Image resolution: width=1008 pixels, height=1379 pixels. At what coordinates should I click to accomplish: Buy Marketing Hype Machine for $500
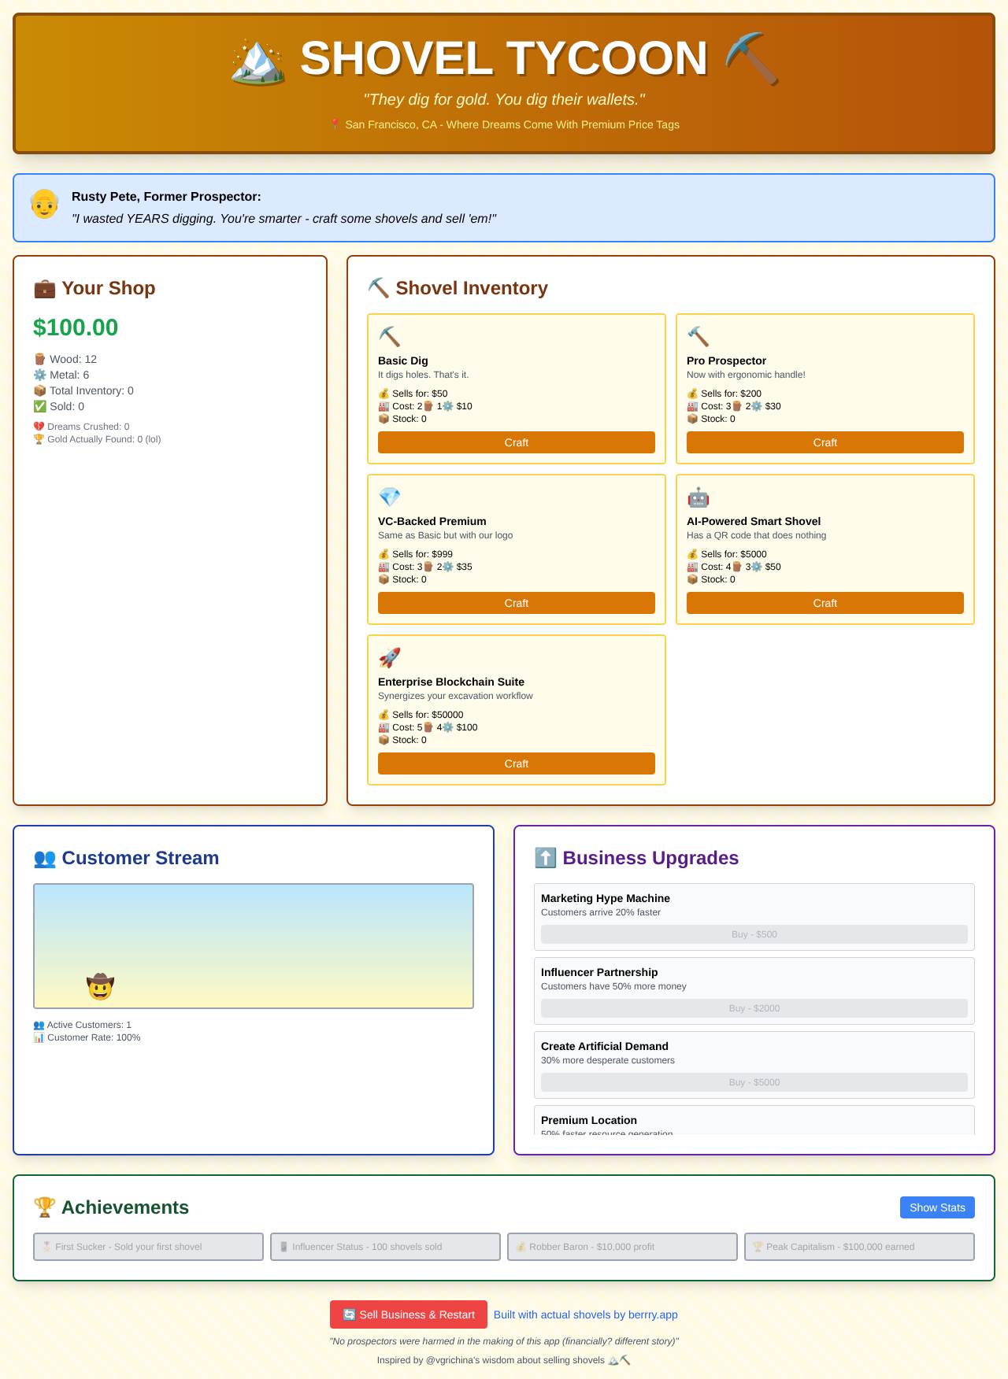tap(754, 934)
